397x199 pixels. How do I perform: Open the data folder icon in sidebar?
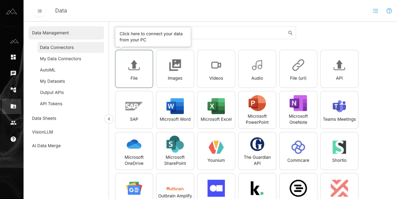13,106
